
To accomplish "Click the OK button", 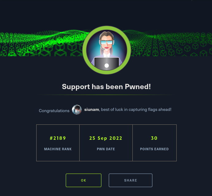I will (84, 180).
